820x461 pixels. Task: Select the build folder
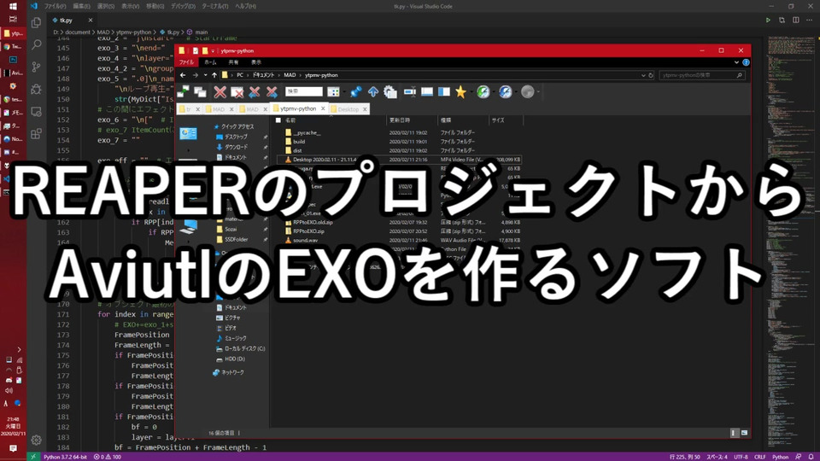tap(299, 142)
